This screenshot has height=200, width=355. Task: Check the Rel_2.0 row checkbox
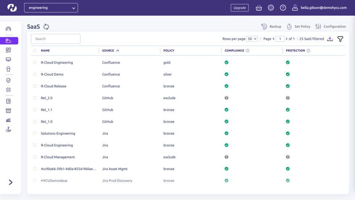pos(35,98)
